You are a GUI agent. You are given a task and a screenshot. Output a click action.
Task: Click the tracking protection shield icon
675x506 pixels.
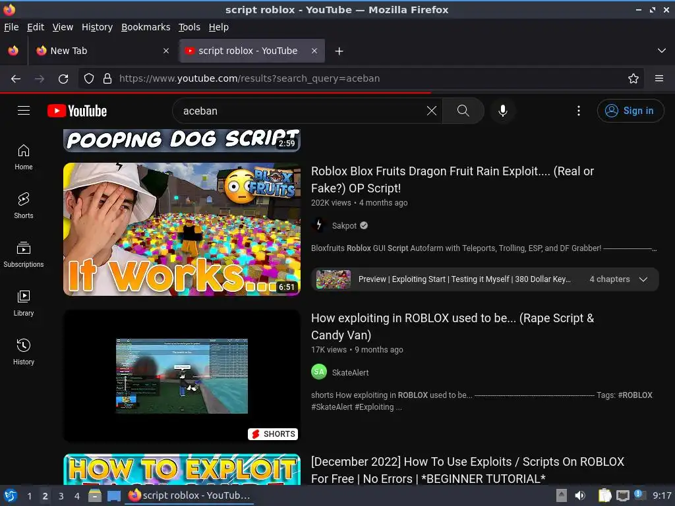[x=89, y=79]
